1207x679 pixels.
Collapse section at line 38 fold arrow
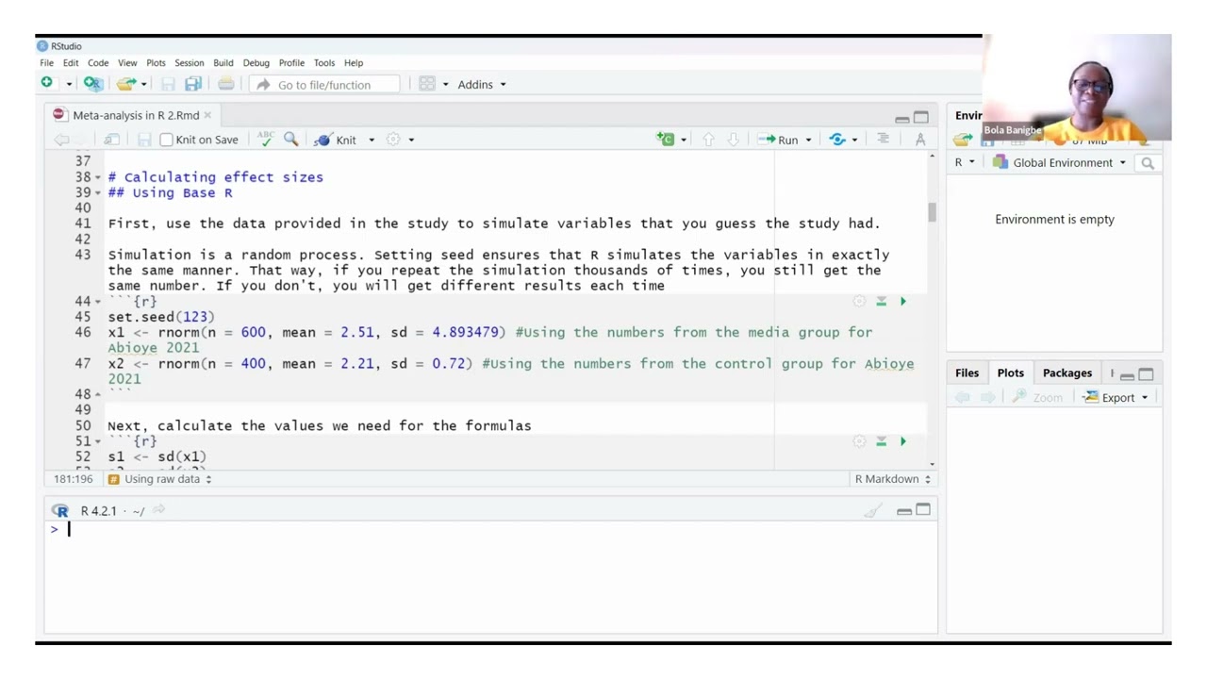pos(98,177)
